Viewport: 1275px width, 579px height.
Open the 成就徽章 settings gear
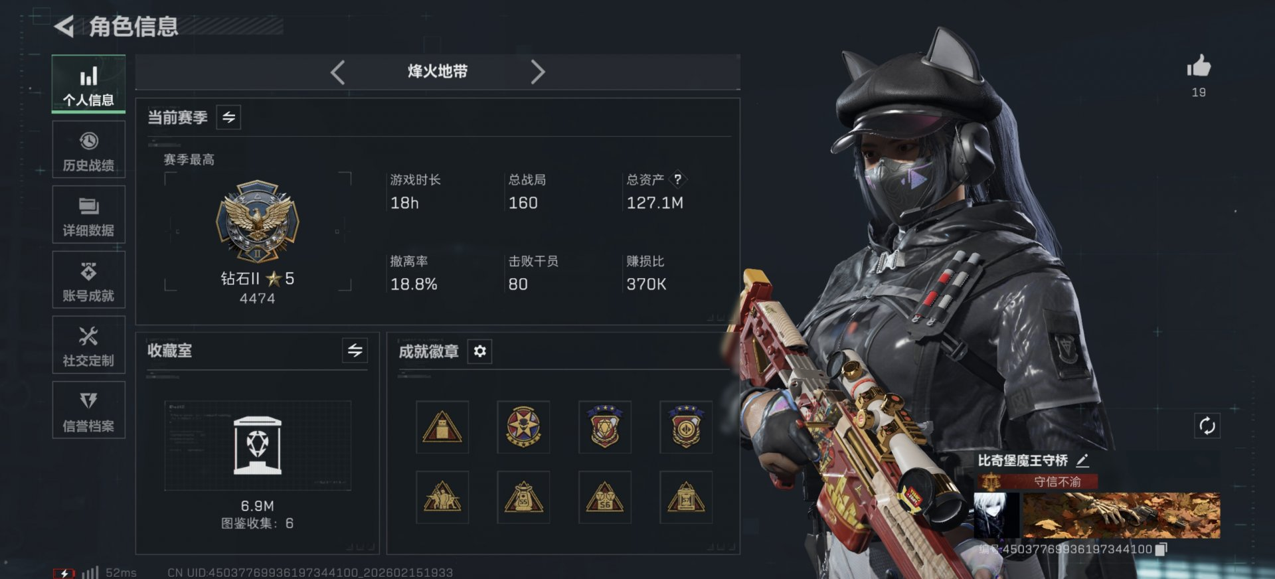[x=480, y=351]
